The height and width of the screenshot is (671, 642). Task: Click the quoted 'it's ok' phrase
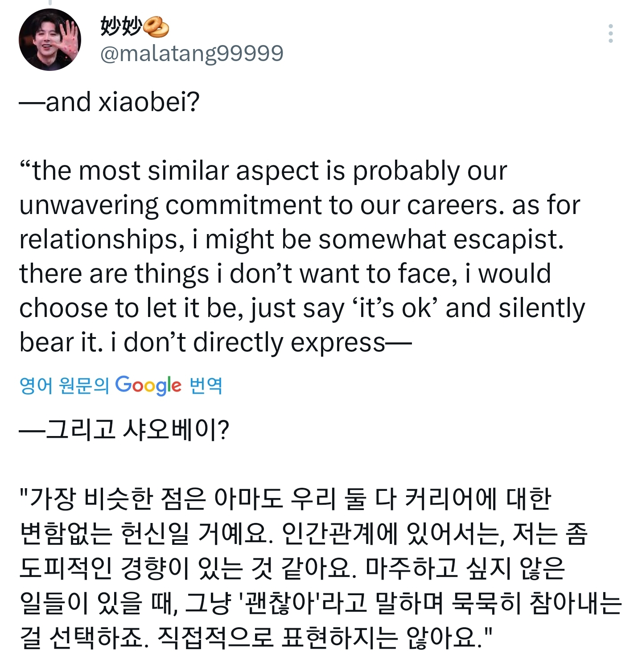click(394, 309)
